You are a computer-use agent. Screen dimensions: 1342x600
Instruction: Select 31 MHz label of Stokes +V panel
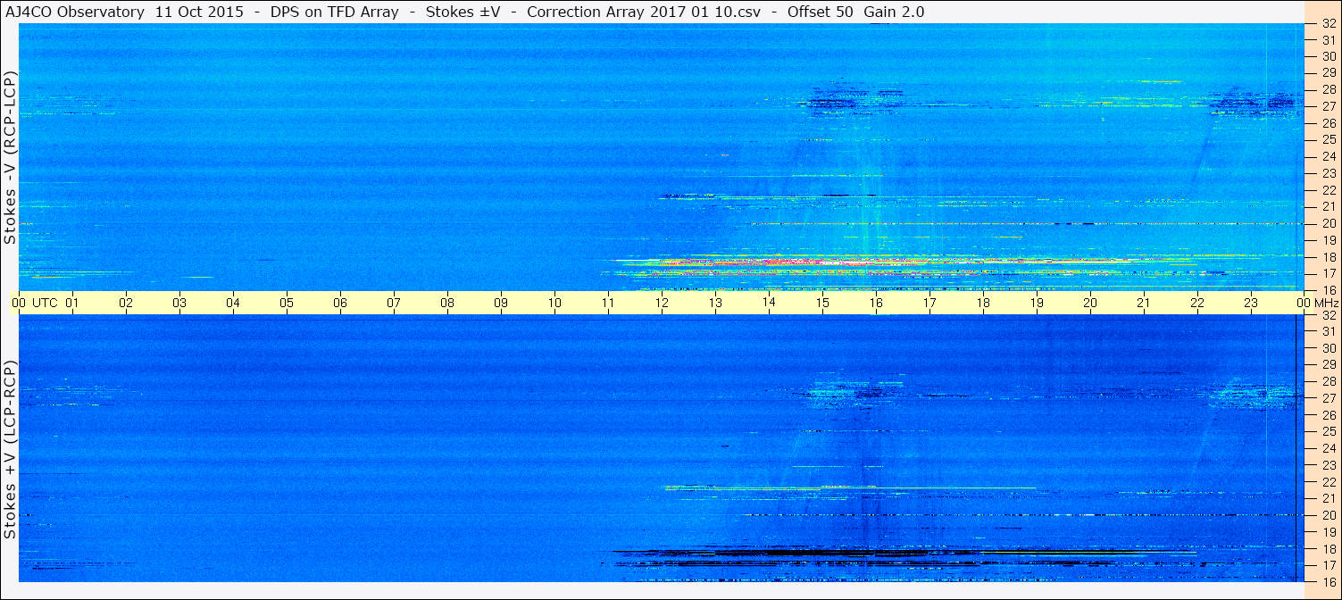pos(1329,331)
